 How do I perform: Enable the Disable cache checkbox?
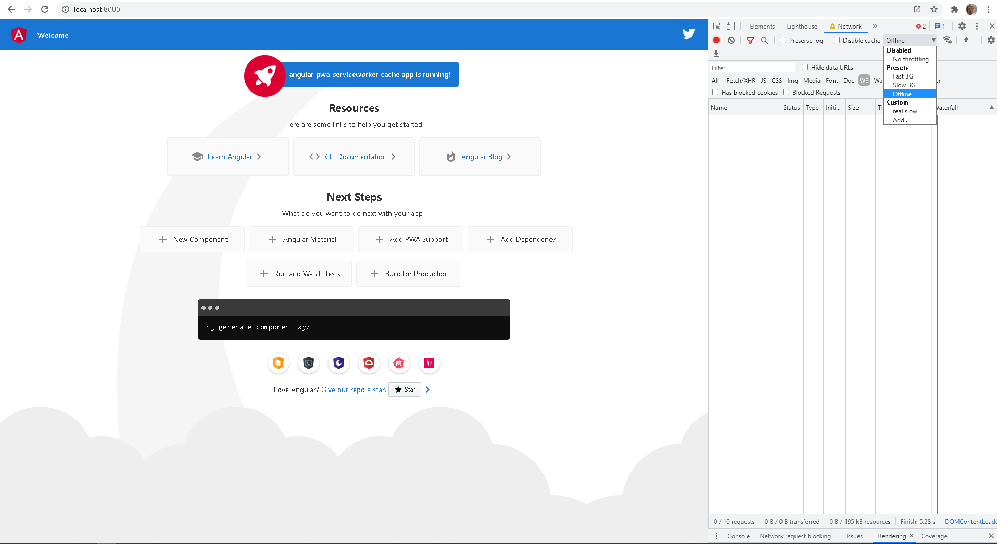tap(837, 40)
